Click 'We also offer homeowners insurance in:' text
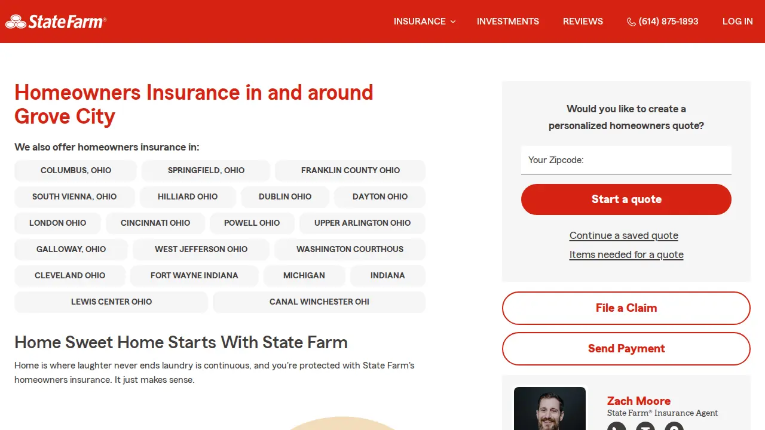 point(107,147)
